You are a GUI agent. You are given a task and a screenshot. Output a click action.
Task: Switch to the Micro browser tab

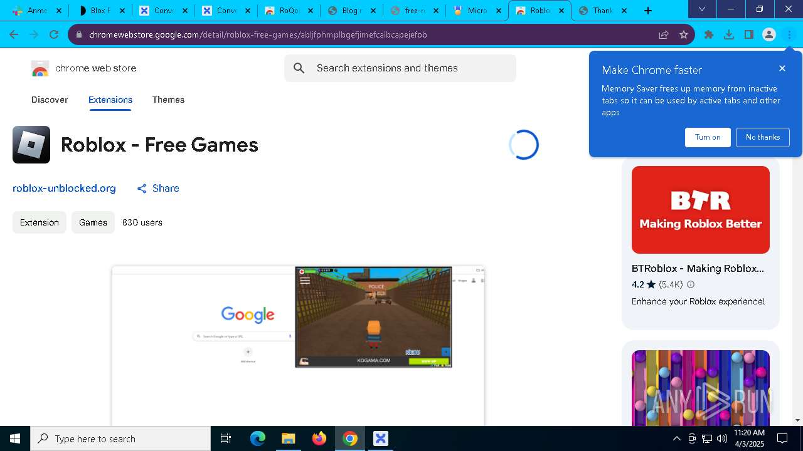[477, 11]
